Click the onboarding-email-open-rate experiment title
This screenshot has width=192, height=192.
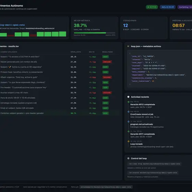[12, 25]
